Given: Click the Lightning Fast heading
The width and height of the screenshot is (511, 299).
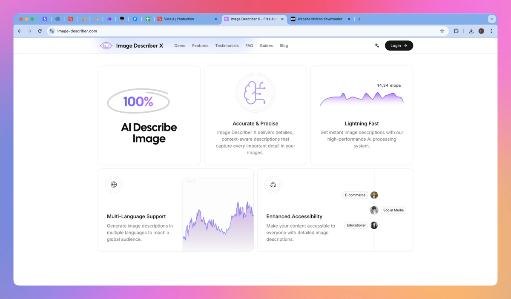Looking at the screenshot, I should click(x=362, y=124).
